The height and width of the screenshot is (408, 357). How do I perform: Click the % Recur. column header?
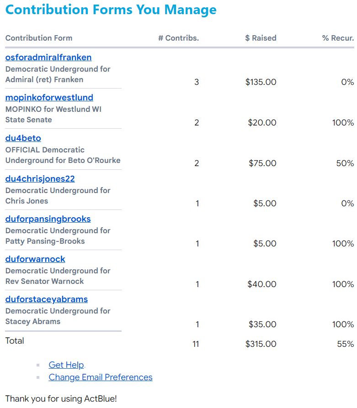[338, 38]
